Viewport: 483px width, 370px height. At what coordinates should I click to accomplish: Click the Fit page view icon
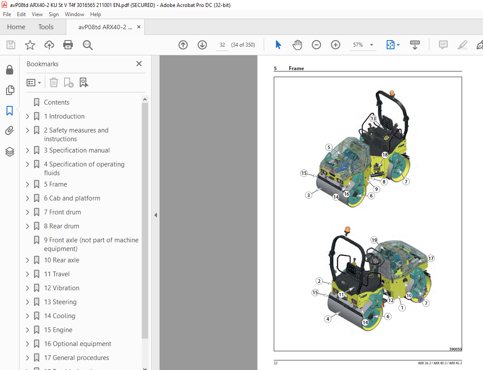pyautogui.click(x=390, y=45)
